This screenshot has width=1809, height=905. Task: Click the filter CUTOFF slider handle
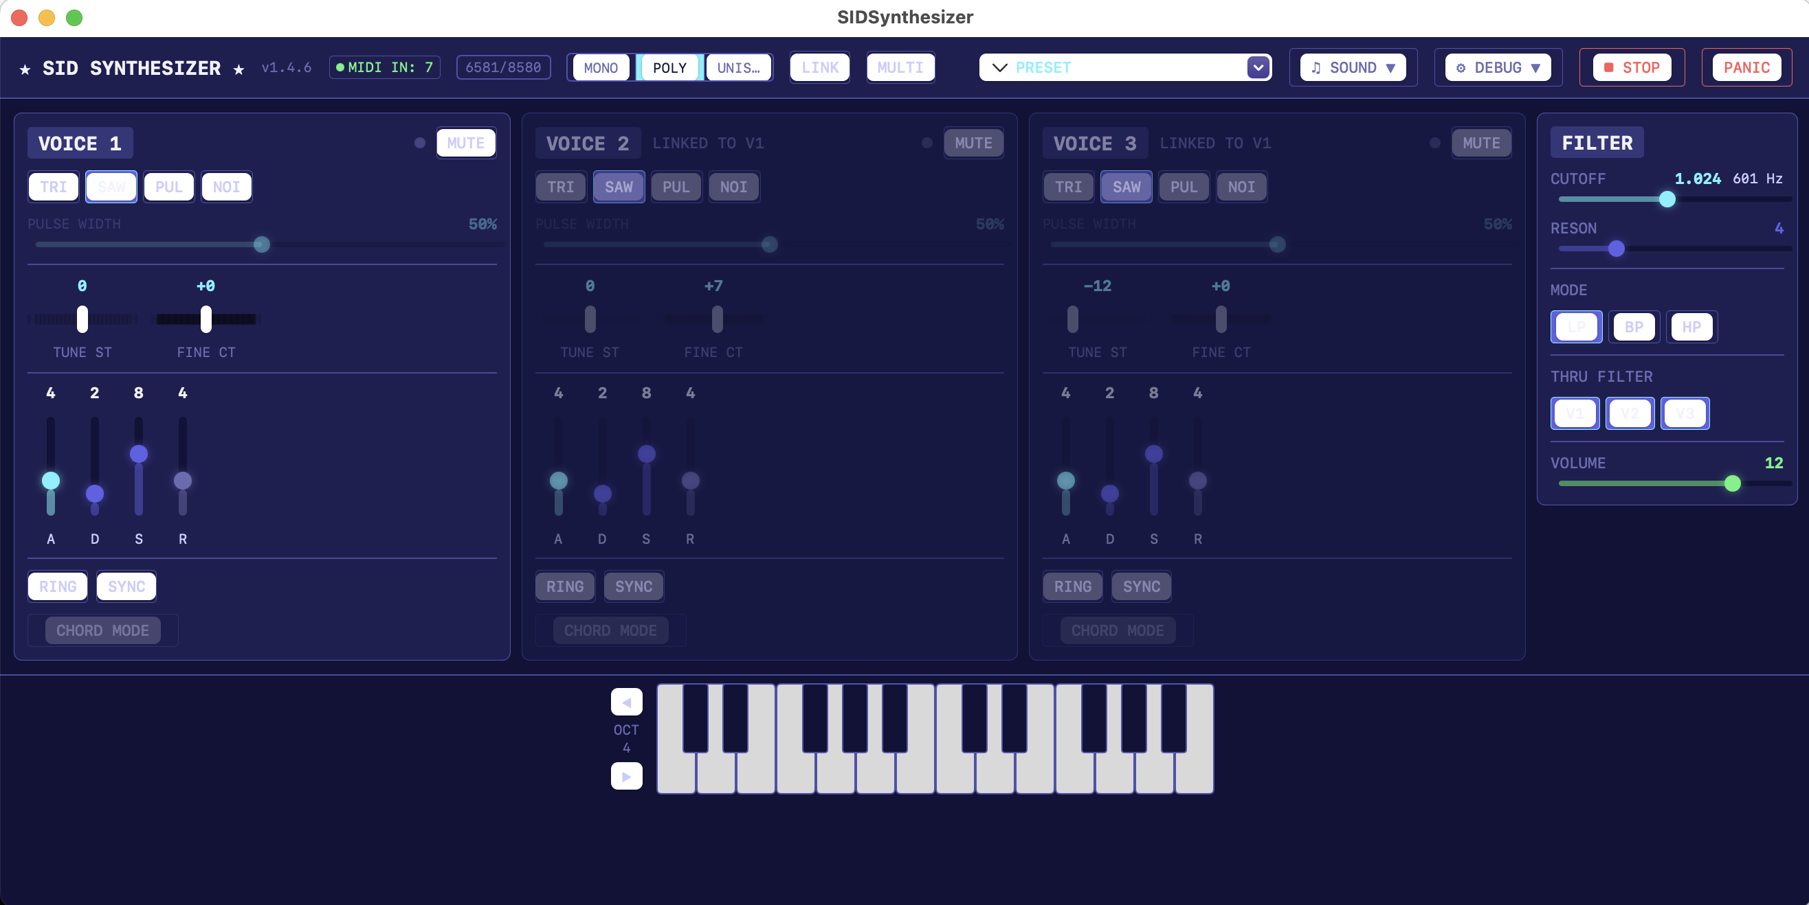tap(1667, 199)
